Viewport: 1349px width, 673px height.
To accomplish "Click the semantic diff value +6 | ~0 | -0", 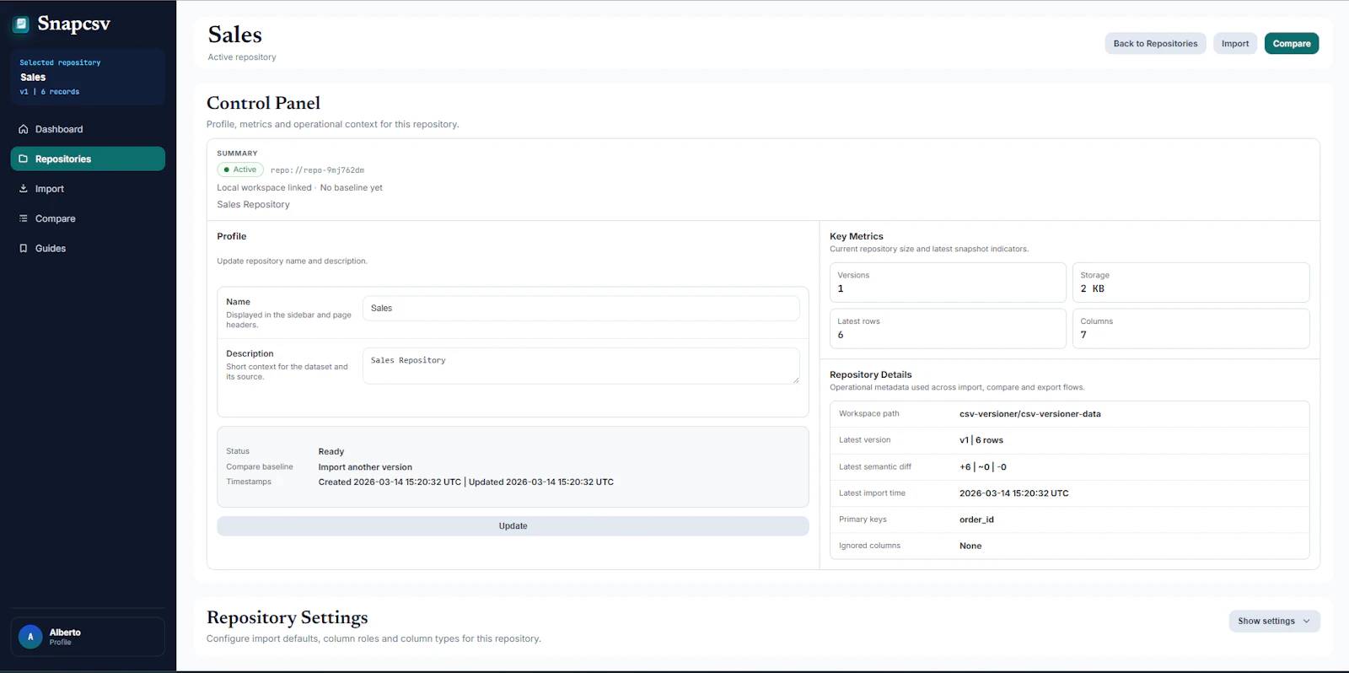I will point(983,467).
